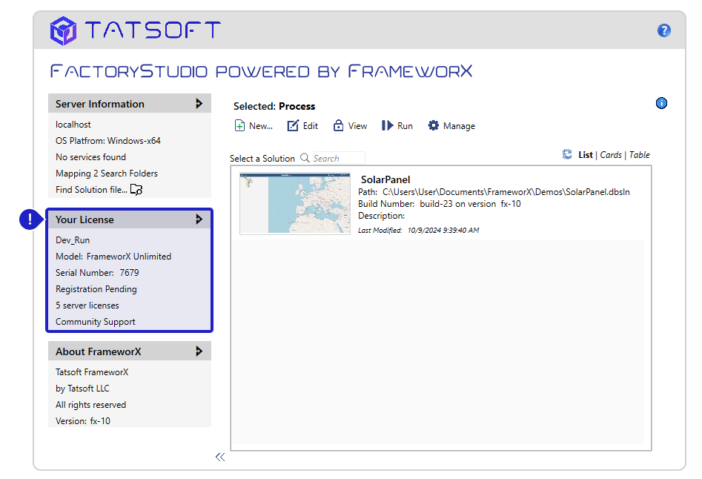Screen dimensions: 702x479
Task: Select the SolarPanel solution thumbnail
Action: (x=295, y=204)
